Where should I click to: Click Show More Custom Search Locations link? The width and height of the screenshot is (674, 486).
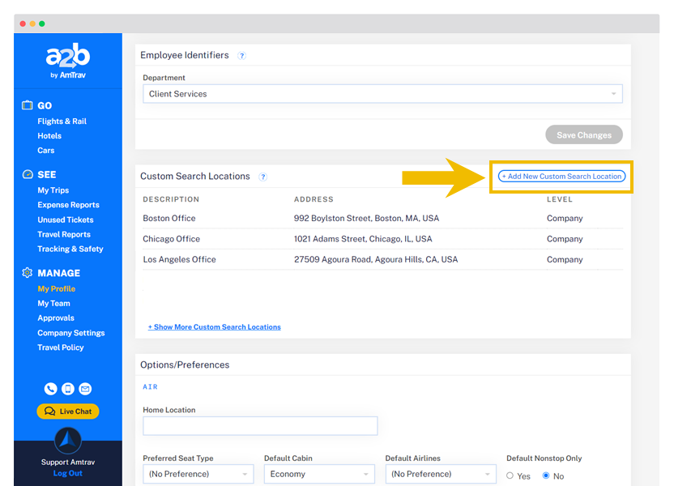[x=214, y=327]
